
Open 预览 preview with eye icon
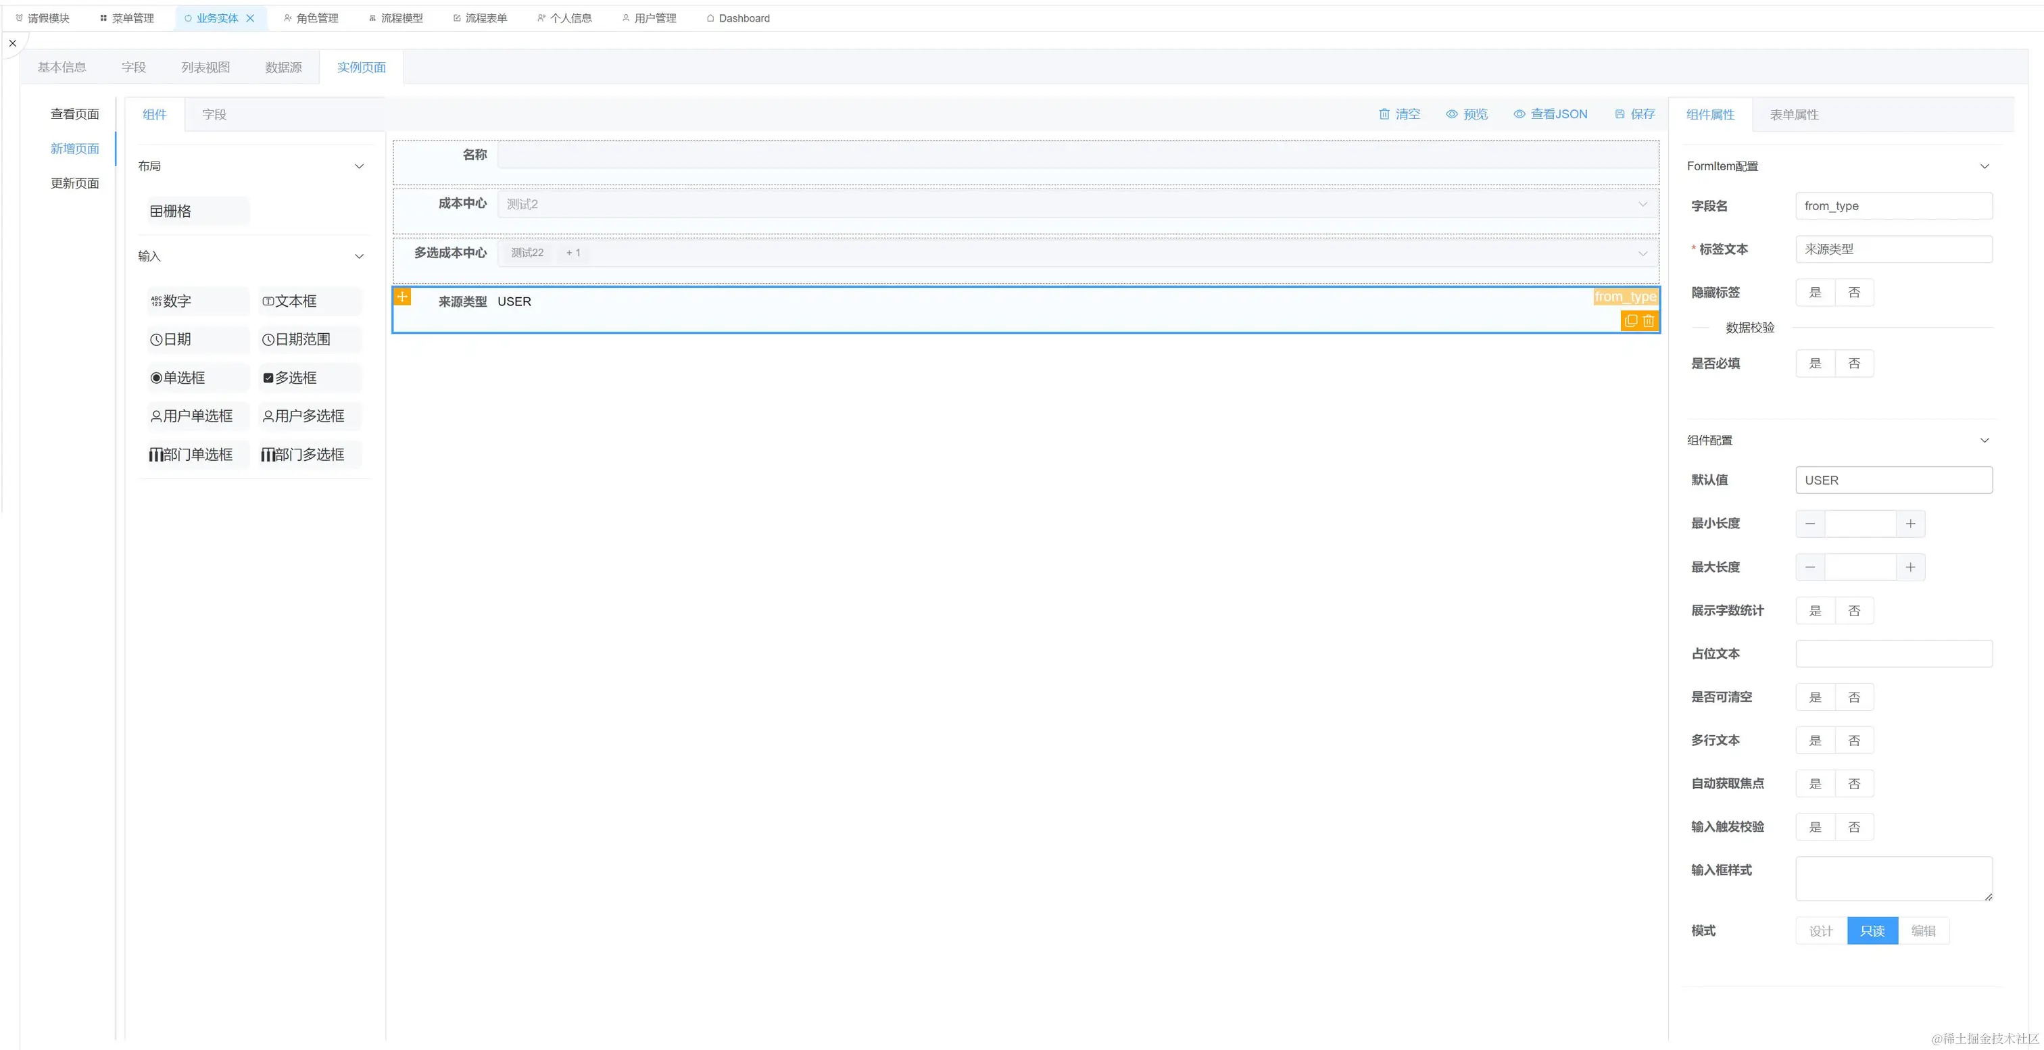pos(1466,114)
